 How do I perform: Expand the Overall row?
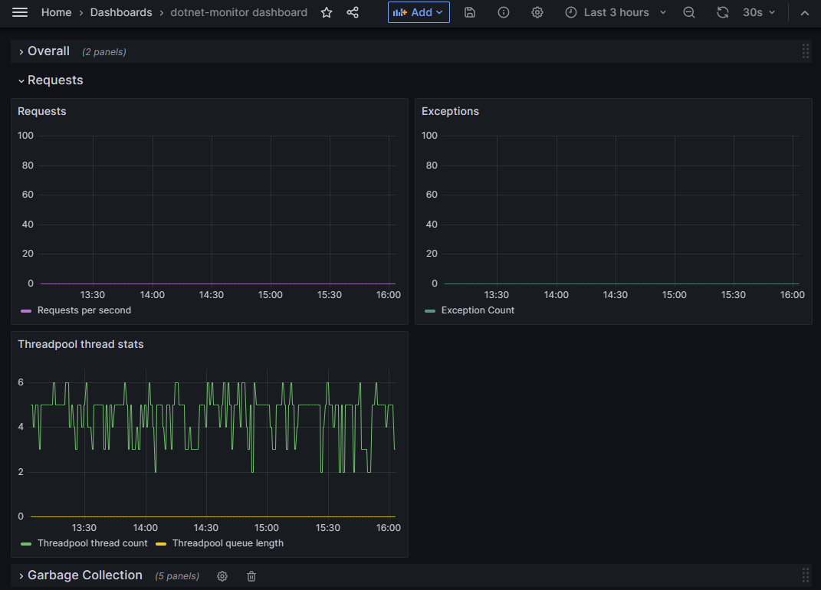[x=48, y=51]
